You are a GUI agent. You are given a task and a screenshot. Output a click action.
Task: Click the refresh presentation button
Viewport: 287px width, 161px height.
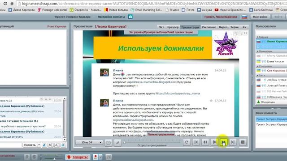pos(187,142)
